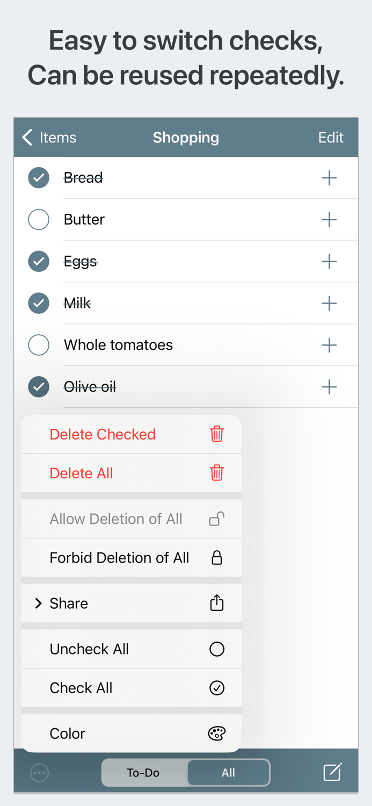Viewport: 372px width, 806px height.
Task: Tap the back chevron next to Items
Action: pyautogui.click(x=26, y=138)
